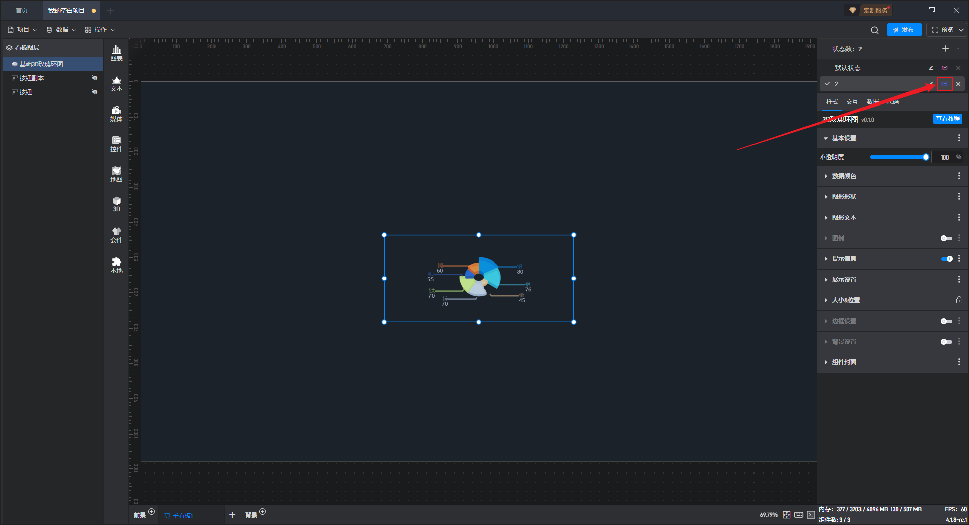
Task: Select the 文本 text component icon
Action: click(x=116, y=83)
